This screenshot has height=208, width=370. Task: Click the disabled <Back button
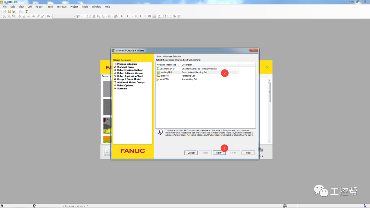point(205,153)
